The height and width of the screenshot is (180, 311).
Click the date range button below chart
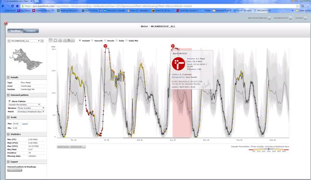71,147
